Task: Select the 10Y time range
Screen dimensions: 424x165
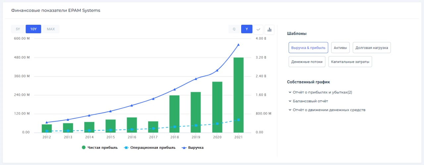Action: pos(33,29)
